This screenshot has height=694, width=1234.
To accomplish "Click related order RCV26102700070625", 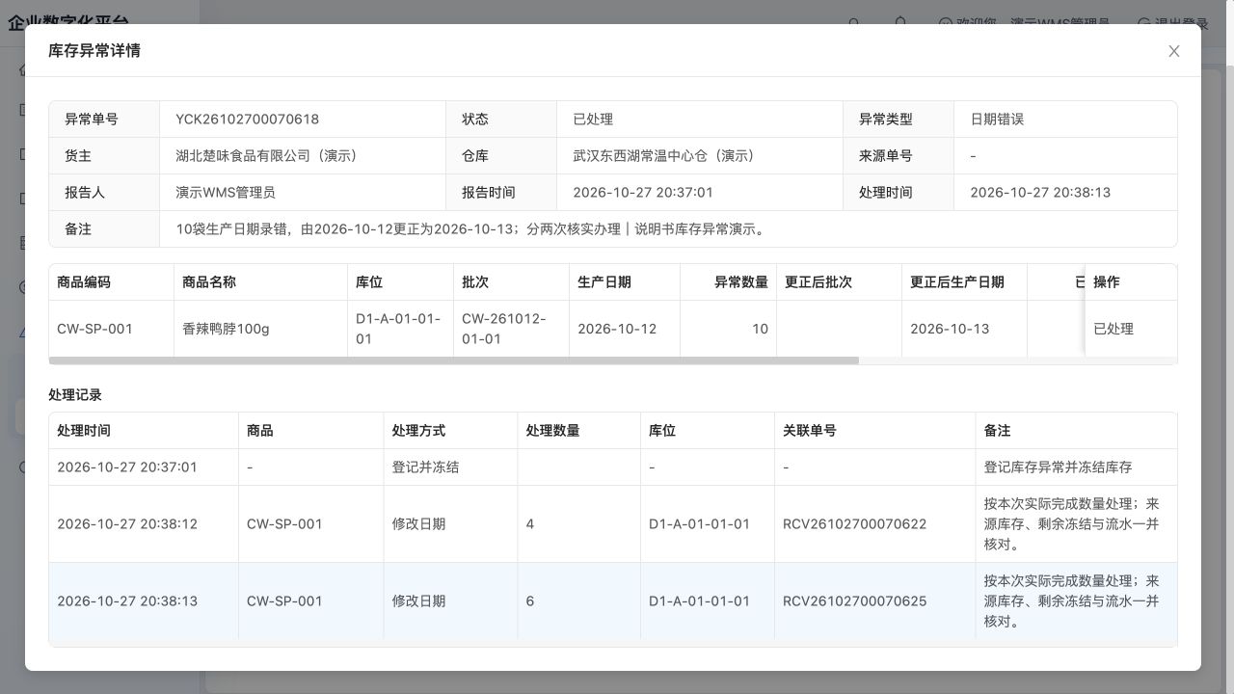I will [854, 601].
